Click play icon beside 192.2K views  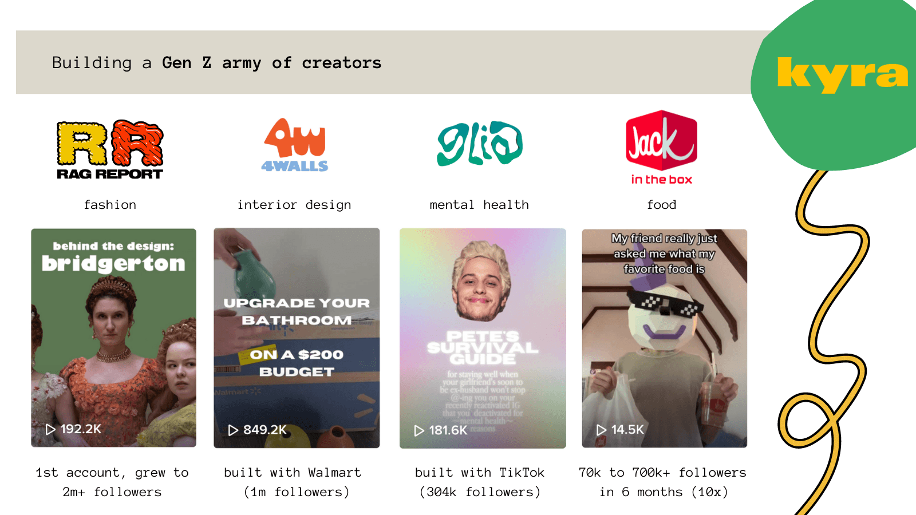(50, 429)
